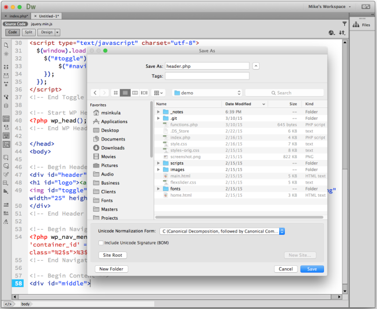
Task: Enable Include Unicode Signature (BOM) checkbox
Action: 101,243
